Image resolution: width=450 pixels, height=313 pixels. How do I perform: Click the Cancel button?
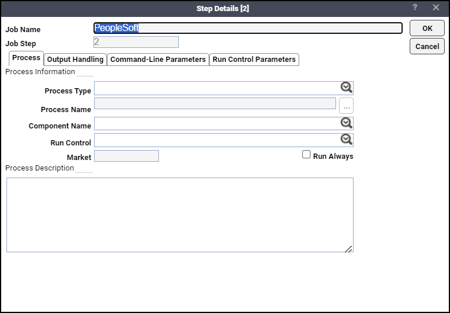pos(427,46)
